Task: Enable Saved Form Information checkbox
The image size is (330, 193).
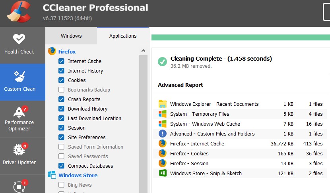Action: pyautogui.click(x=61, y=147)
